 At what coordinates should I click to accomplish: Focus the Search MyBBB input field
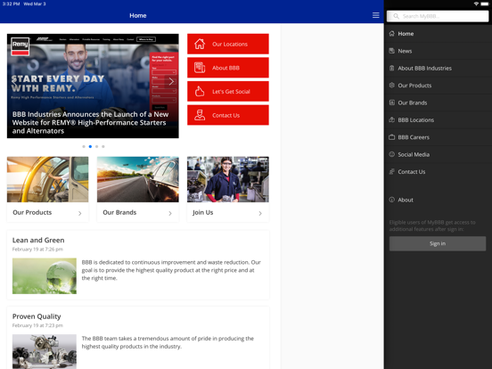tap(438, 16)
